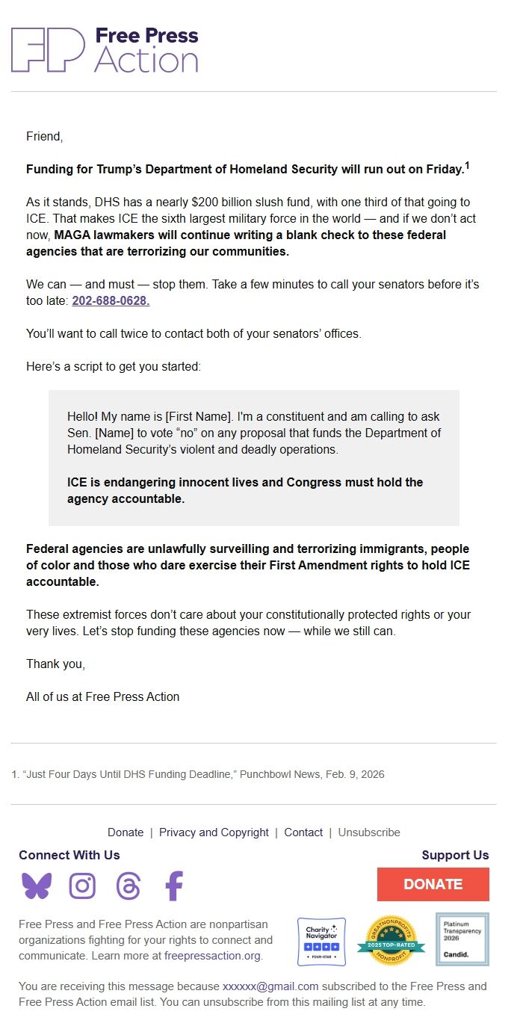Screen dimensions: 523x1029
Task: Open the Donate footer link
Action: [126, 832]
